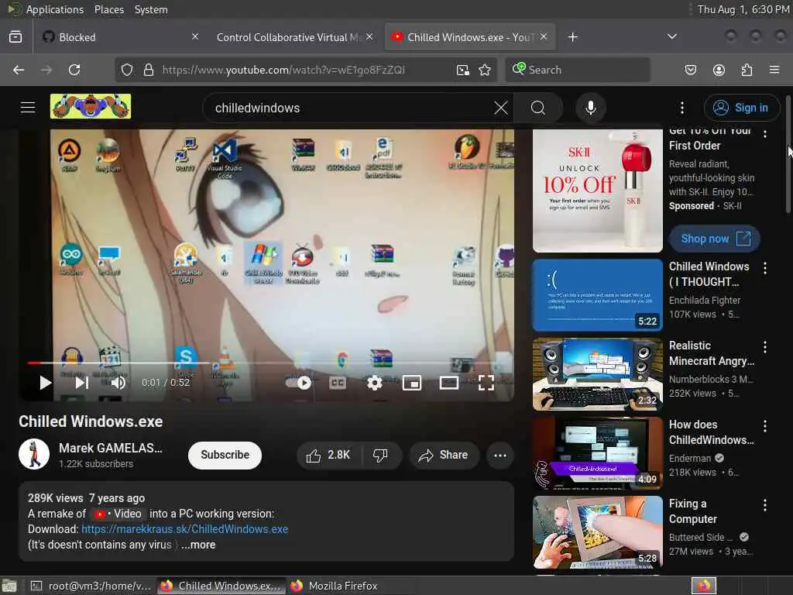This screenshot has width=793, height=595.
Task: List all tabs with dropdown arrow
Action: (671, 36)
